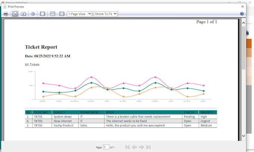Image resolution: width=254 pixels, height=152 pixels.
Task: Select Landscape orientation icon
Action: click(23, 14)
